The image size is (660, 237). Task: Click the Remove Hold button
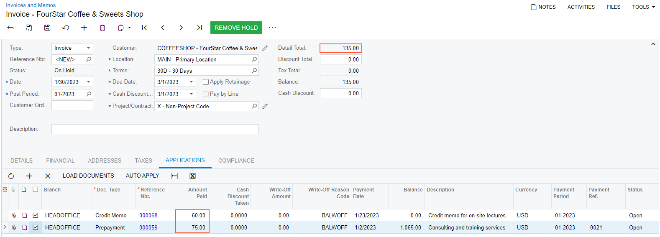(x=236, y=28)
